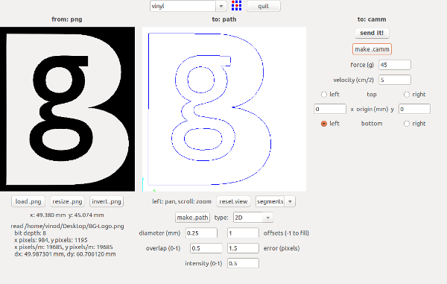Screen dimensions: 447x284
Task: Select the top left origin radio button
Action: pyautogui.click(x=324, y=95)
